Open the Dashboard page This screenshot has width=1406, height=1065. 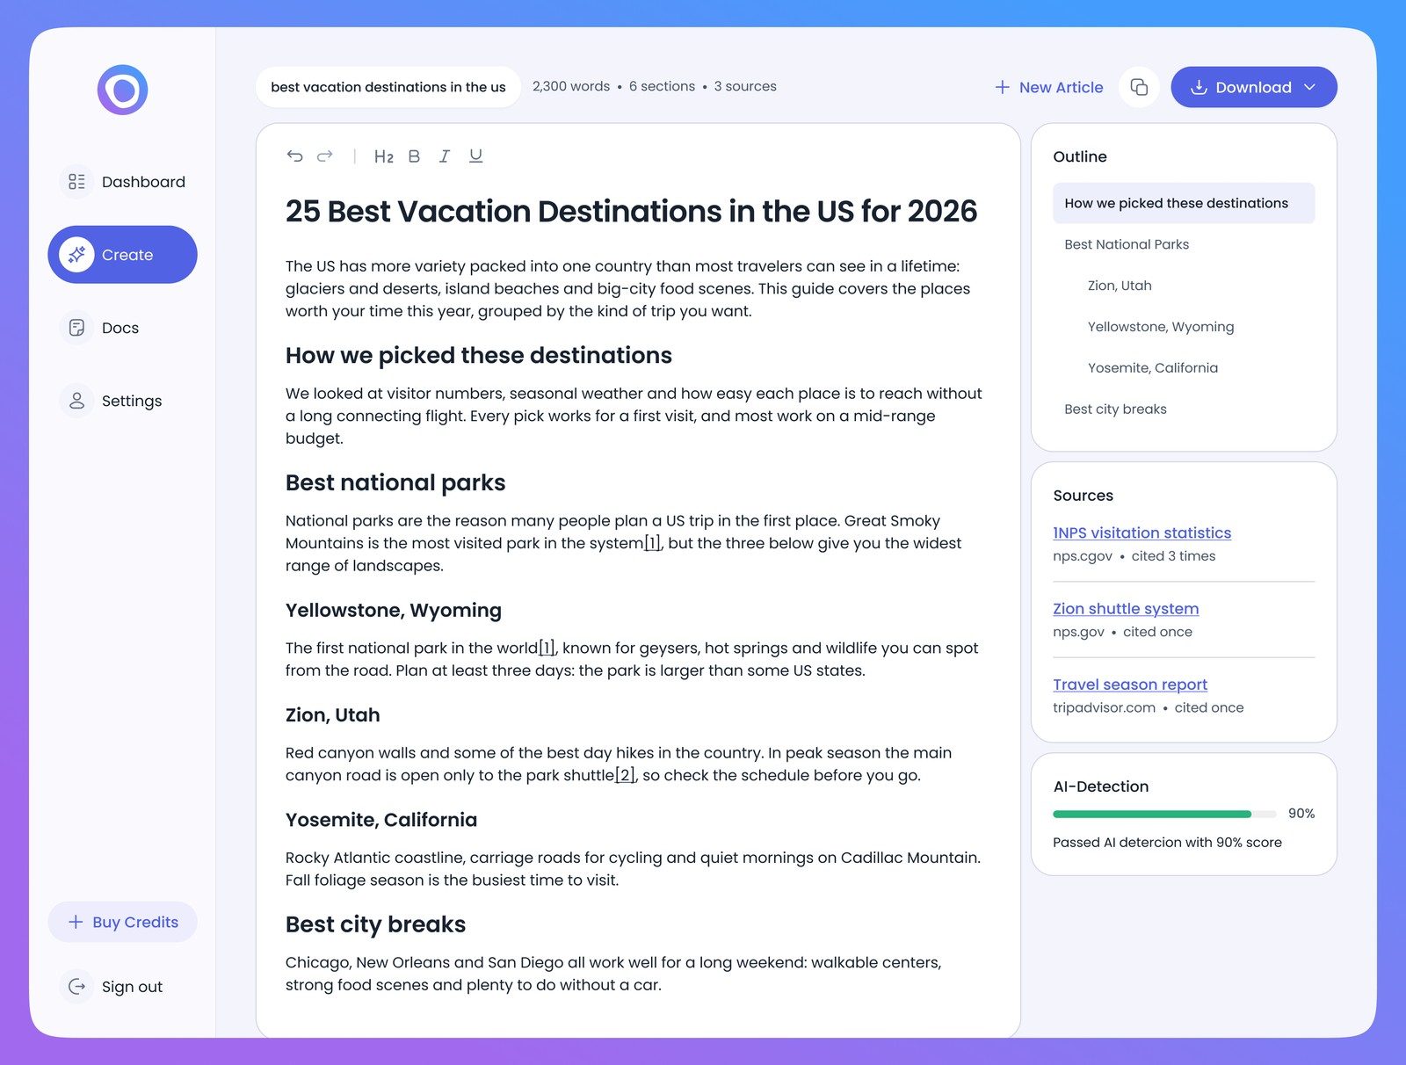pyautogui.click(x=123, y=182)
